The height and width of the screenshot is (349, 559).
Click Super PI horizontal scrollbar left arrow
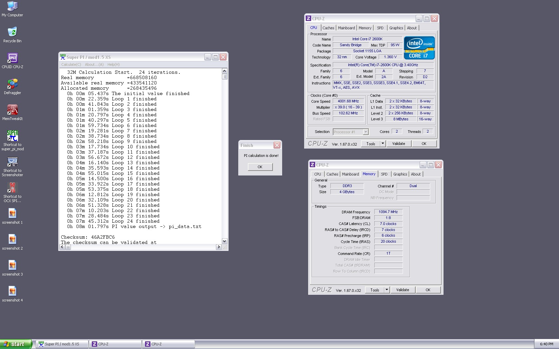[x=63, y=247]
